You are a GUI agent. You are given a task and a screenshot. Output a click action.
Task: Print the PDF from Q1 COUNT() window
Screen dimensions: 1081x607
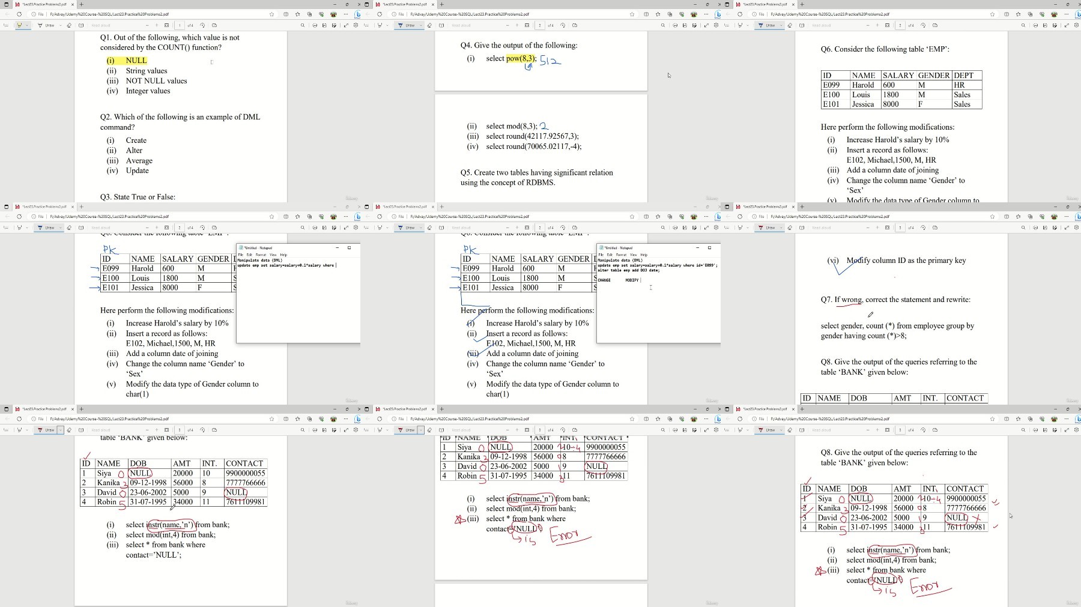click(315, 25)
